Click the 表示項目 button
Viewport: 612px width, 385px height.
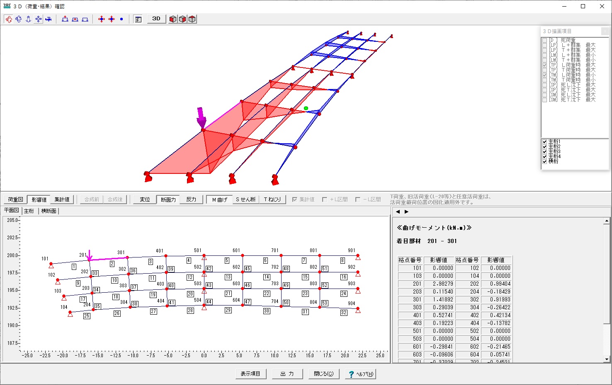250,374
